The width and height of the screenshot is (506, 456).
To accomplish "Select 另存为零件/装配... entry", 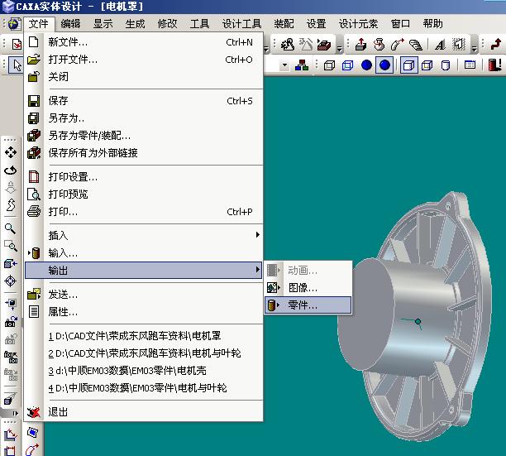I will click(x=143, y=136).
